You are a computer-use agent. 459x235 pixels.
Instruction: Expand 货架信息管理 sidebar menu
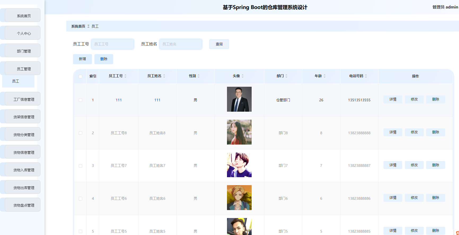(x=23, y=116)
